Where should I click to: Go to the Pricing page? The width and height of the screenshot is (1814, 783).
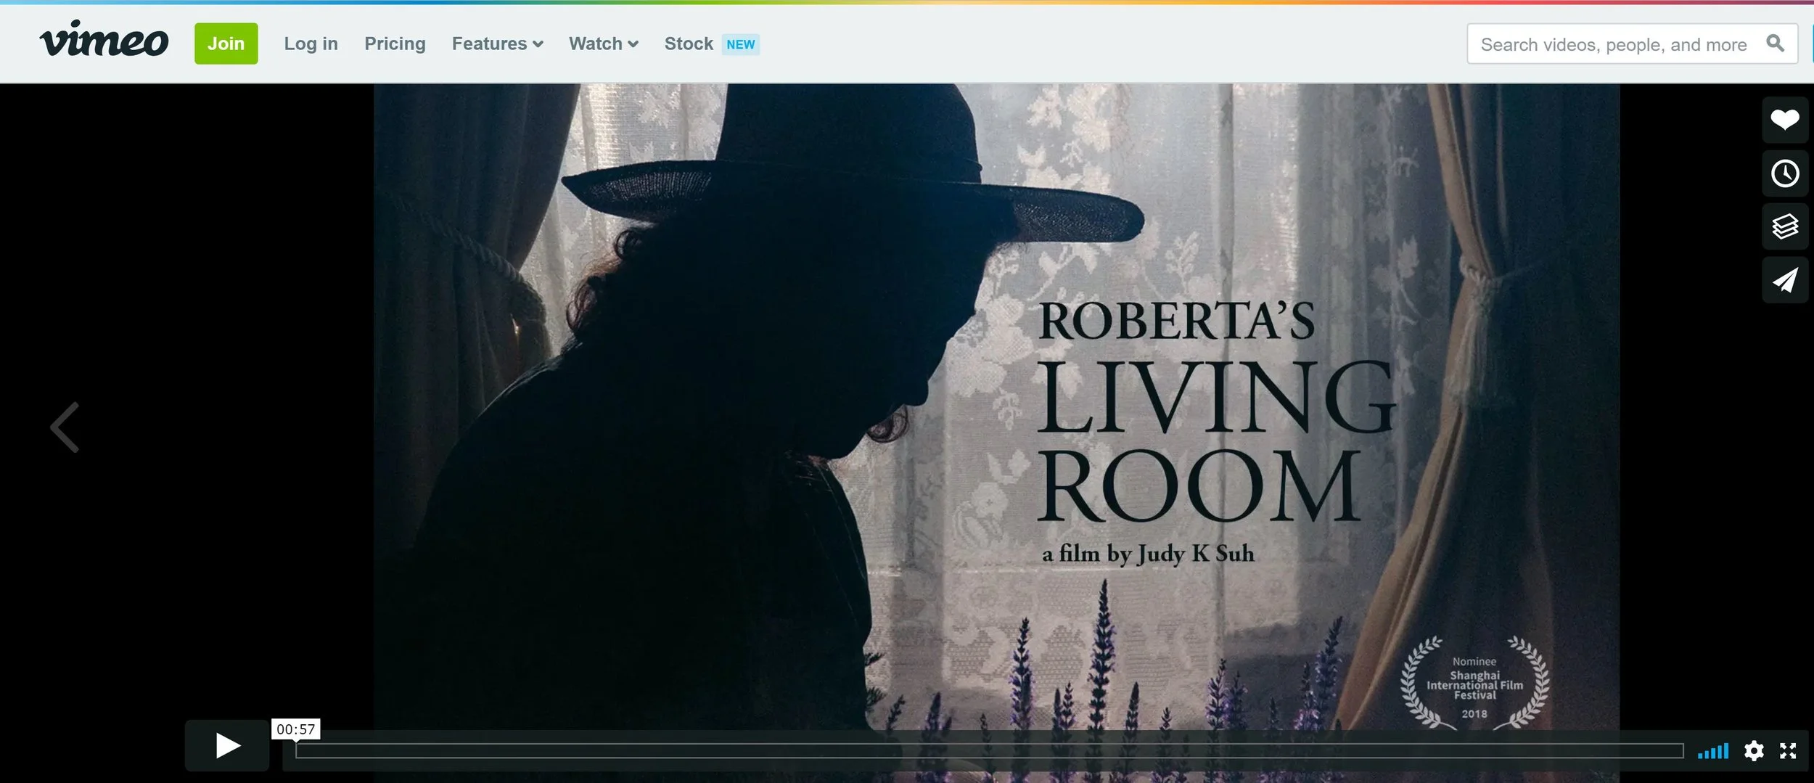[x=395, y=44]
